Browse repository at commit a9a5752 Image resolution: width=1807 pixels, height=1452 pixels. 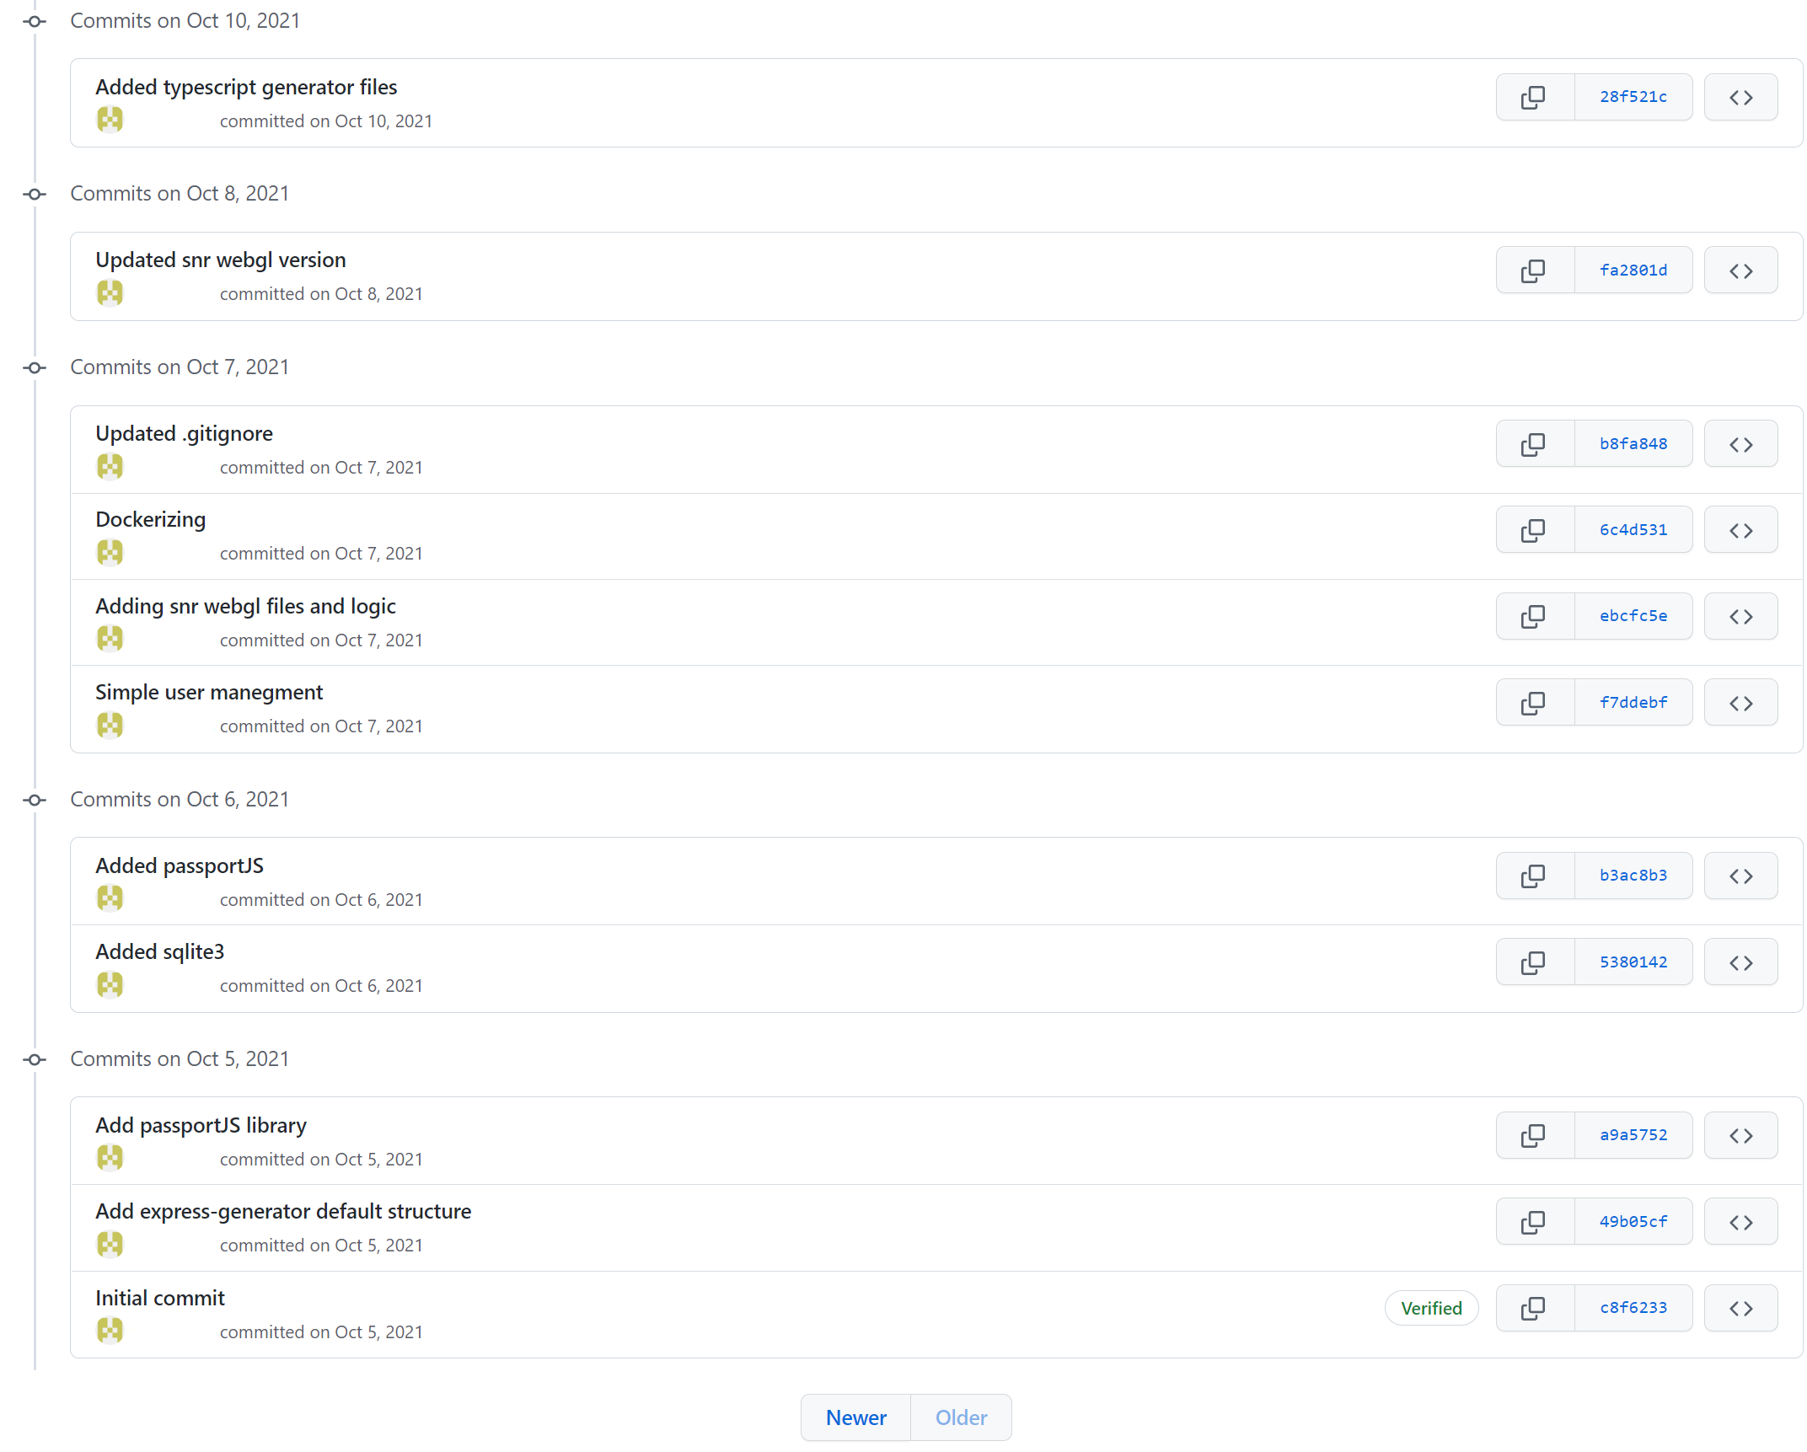1740,1136
